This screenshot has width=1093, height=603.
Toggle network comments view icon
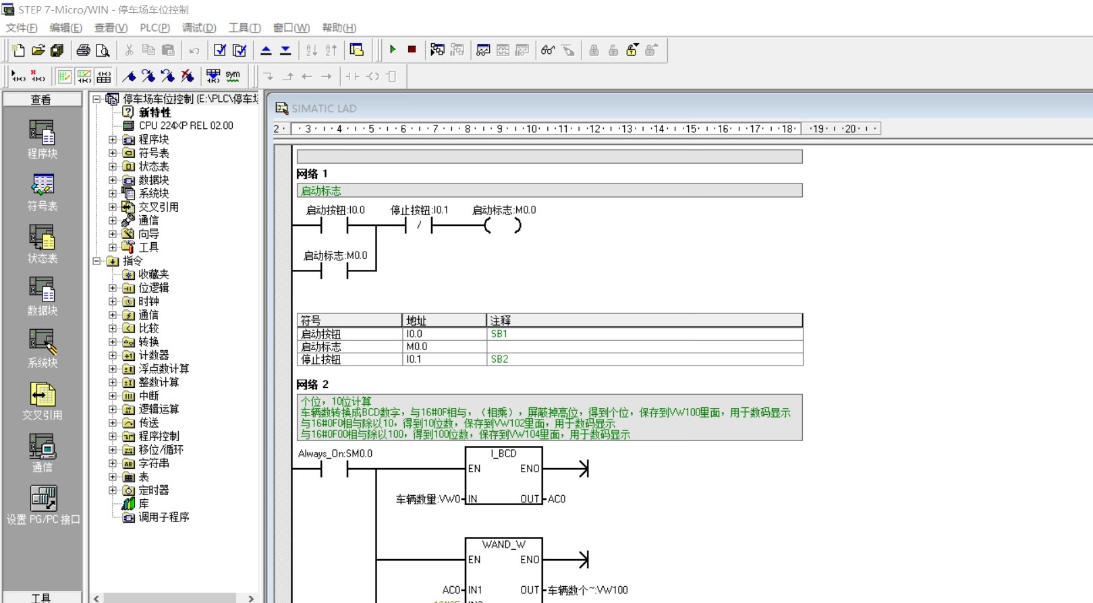click(84, 76)
